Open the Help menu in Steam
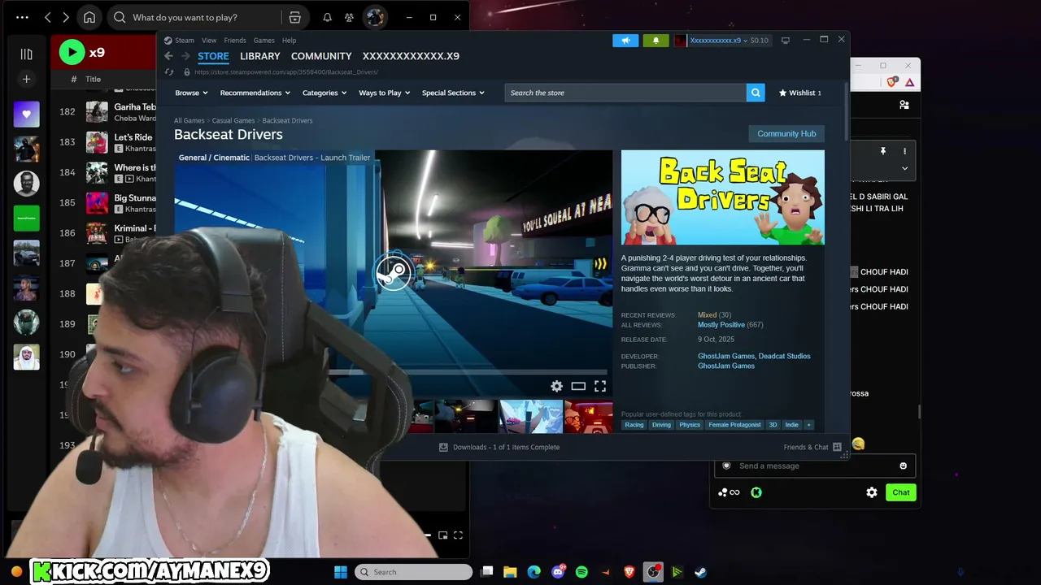Viewport: 1041px width, 585px height. 289,41
